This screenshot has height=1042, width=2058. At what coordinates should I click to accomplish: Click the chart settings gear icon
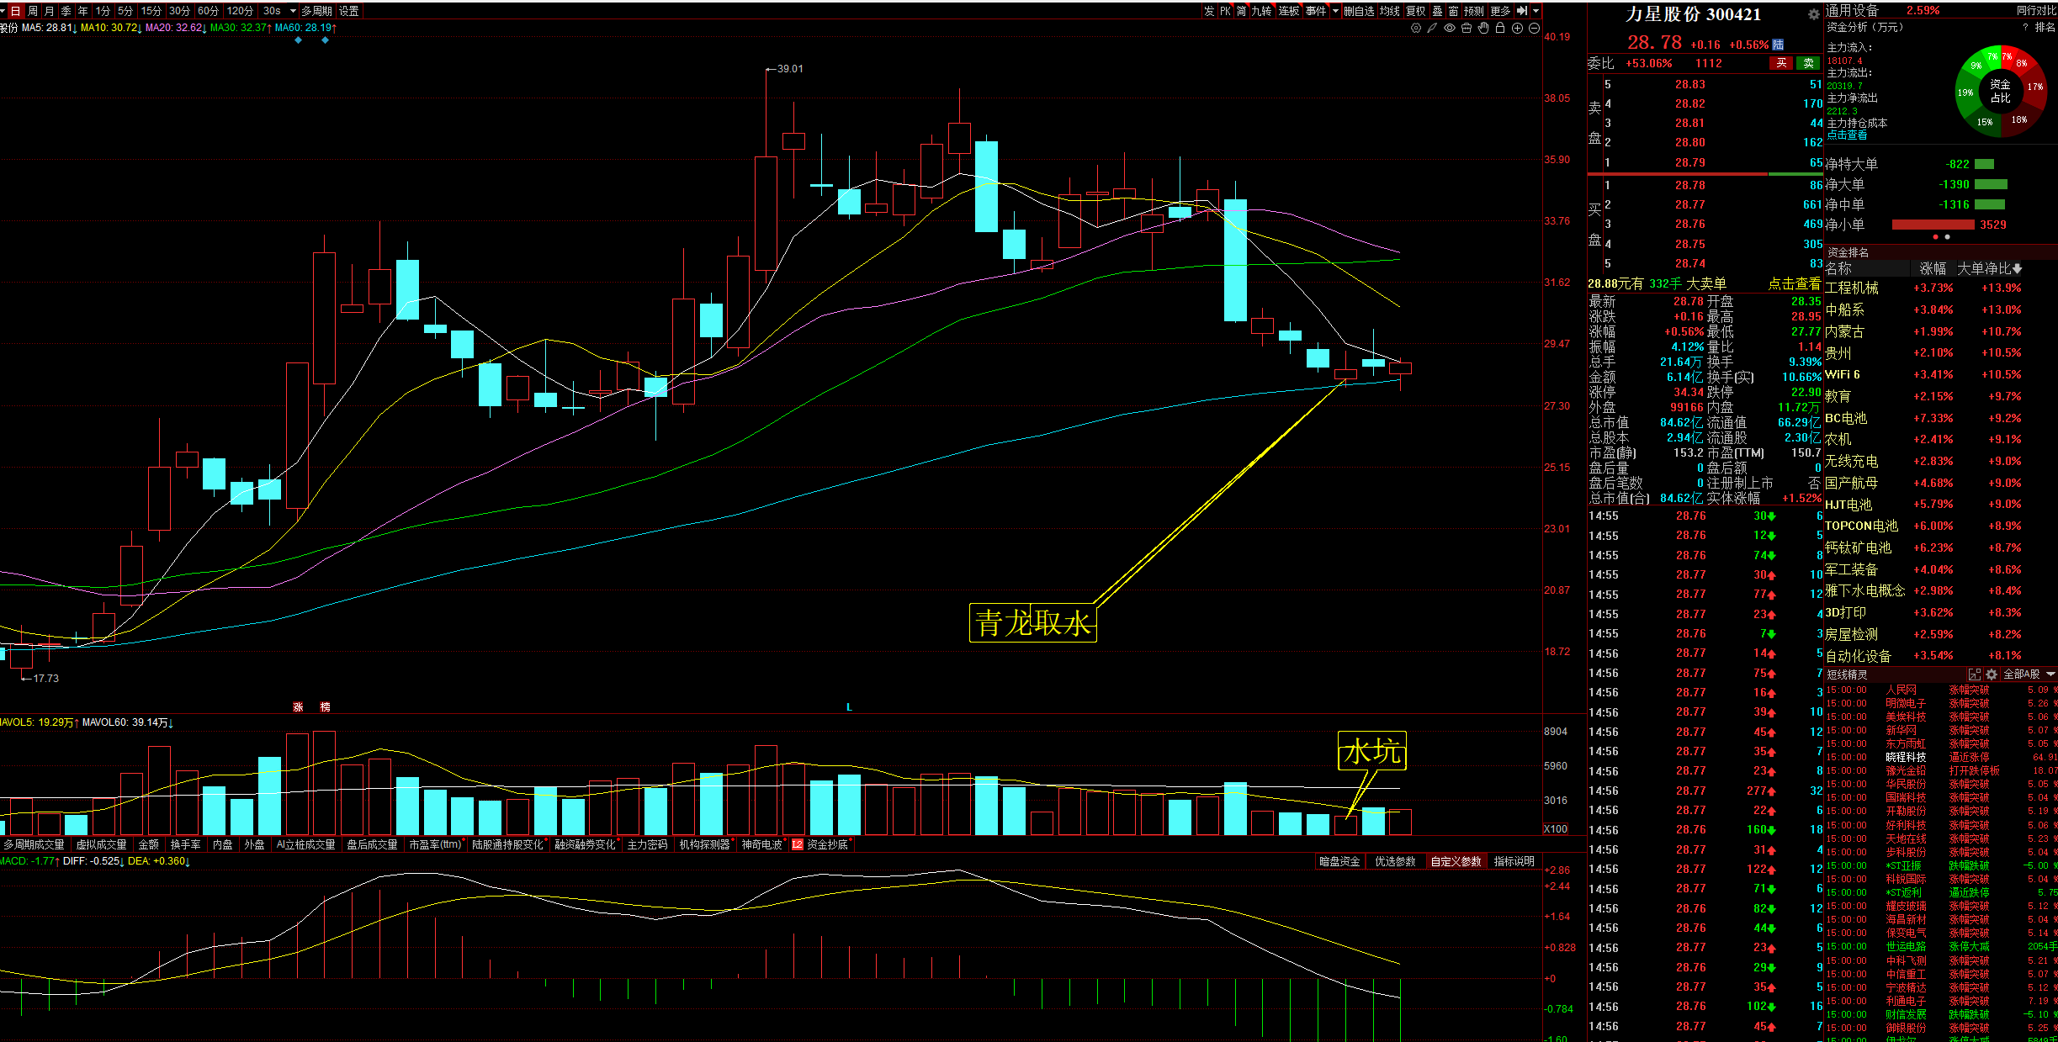click(1416, 28)
